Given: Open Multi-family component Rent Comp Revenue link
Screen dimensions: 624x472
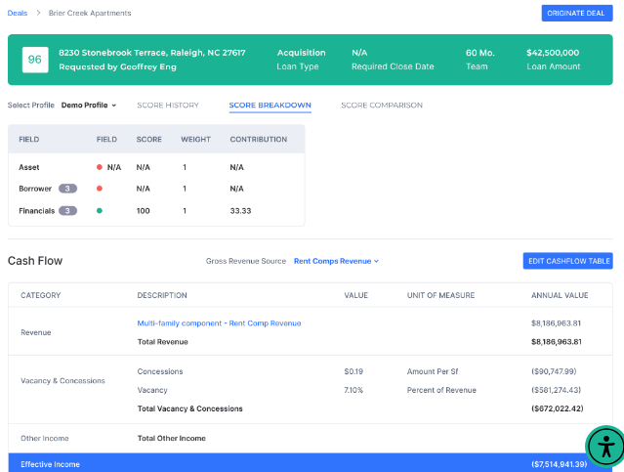Looking at the screenshot, I should click(219, 322).
